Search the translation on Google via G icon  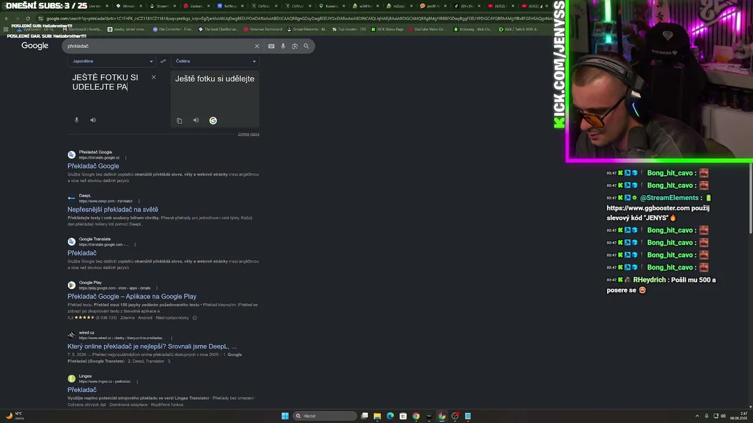click(213, 120)
